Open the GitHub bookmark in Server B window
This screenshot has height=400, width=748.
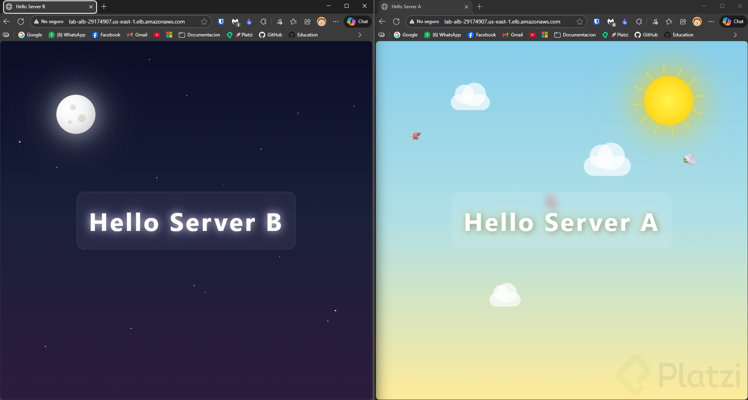click(x=271, y=35)
